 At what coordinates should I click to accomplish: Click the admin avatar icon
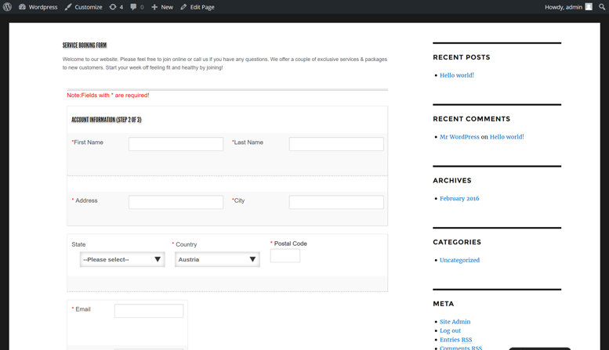589,6
